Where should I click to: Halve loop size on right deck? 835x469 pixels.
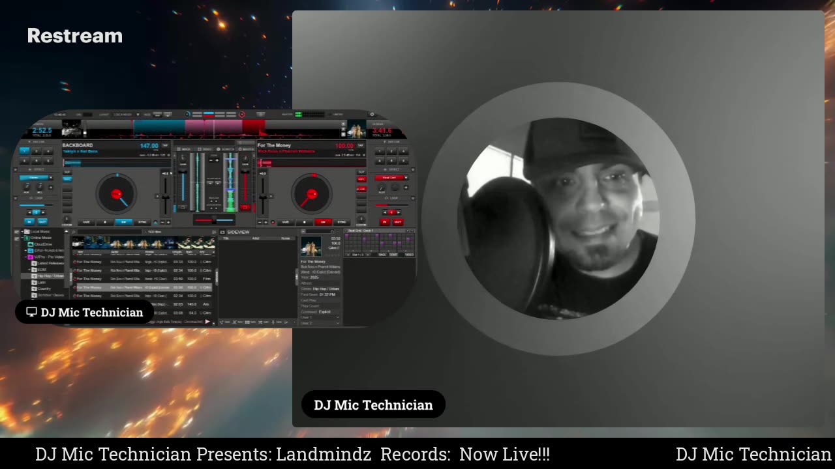[384, 212]
